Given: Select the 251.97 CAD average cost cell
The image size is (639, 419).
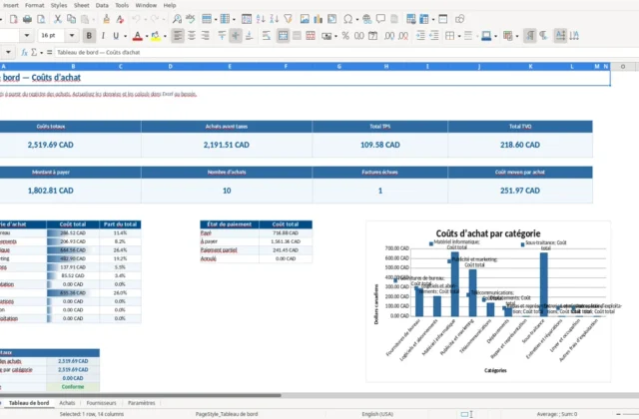Looking at the screenshot, I should 520,191.
